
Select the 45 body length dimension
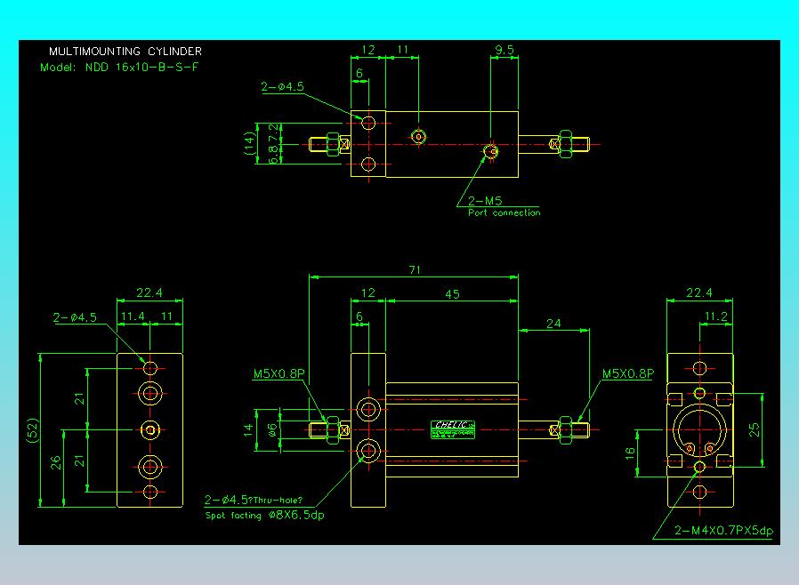pos(452,294)
